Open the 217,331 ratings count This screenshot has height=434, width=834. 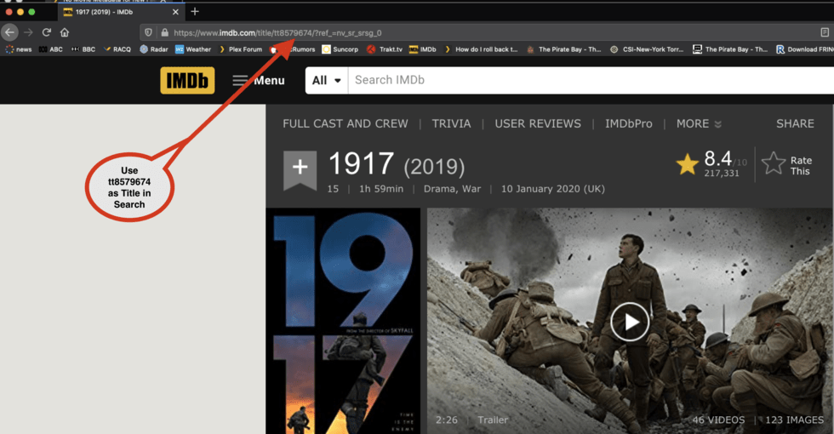tap(722, 173)
